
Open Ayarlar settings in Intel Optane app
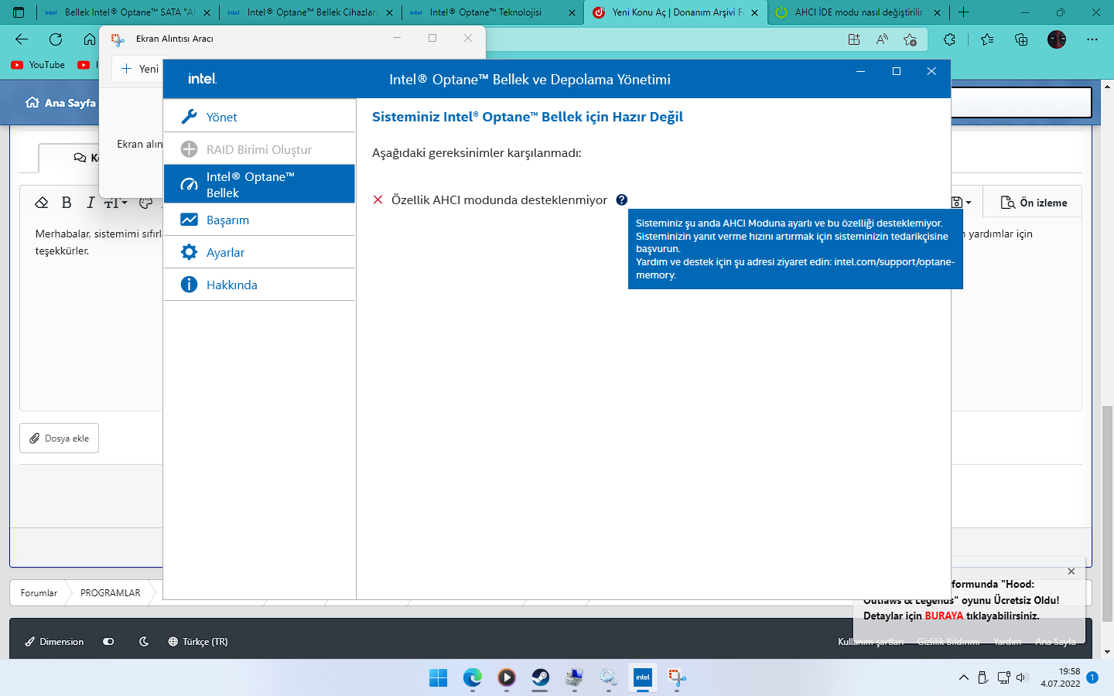coord(259,252)
